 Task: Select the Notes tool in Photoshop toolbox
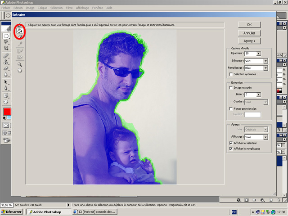(6, 96)
